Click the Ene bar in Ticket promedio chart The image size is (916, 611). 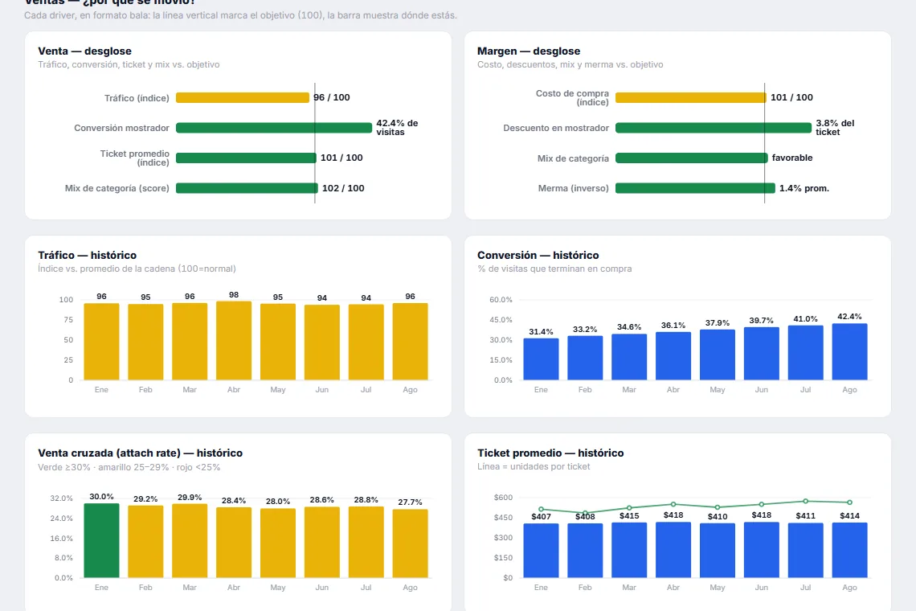click(x=541, y=551)
